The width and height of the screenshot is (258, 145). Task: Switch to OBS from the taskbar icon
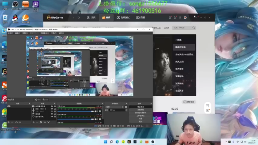(x=153, y=142)
